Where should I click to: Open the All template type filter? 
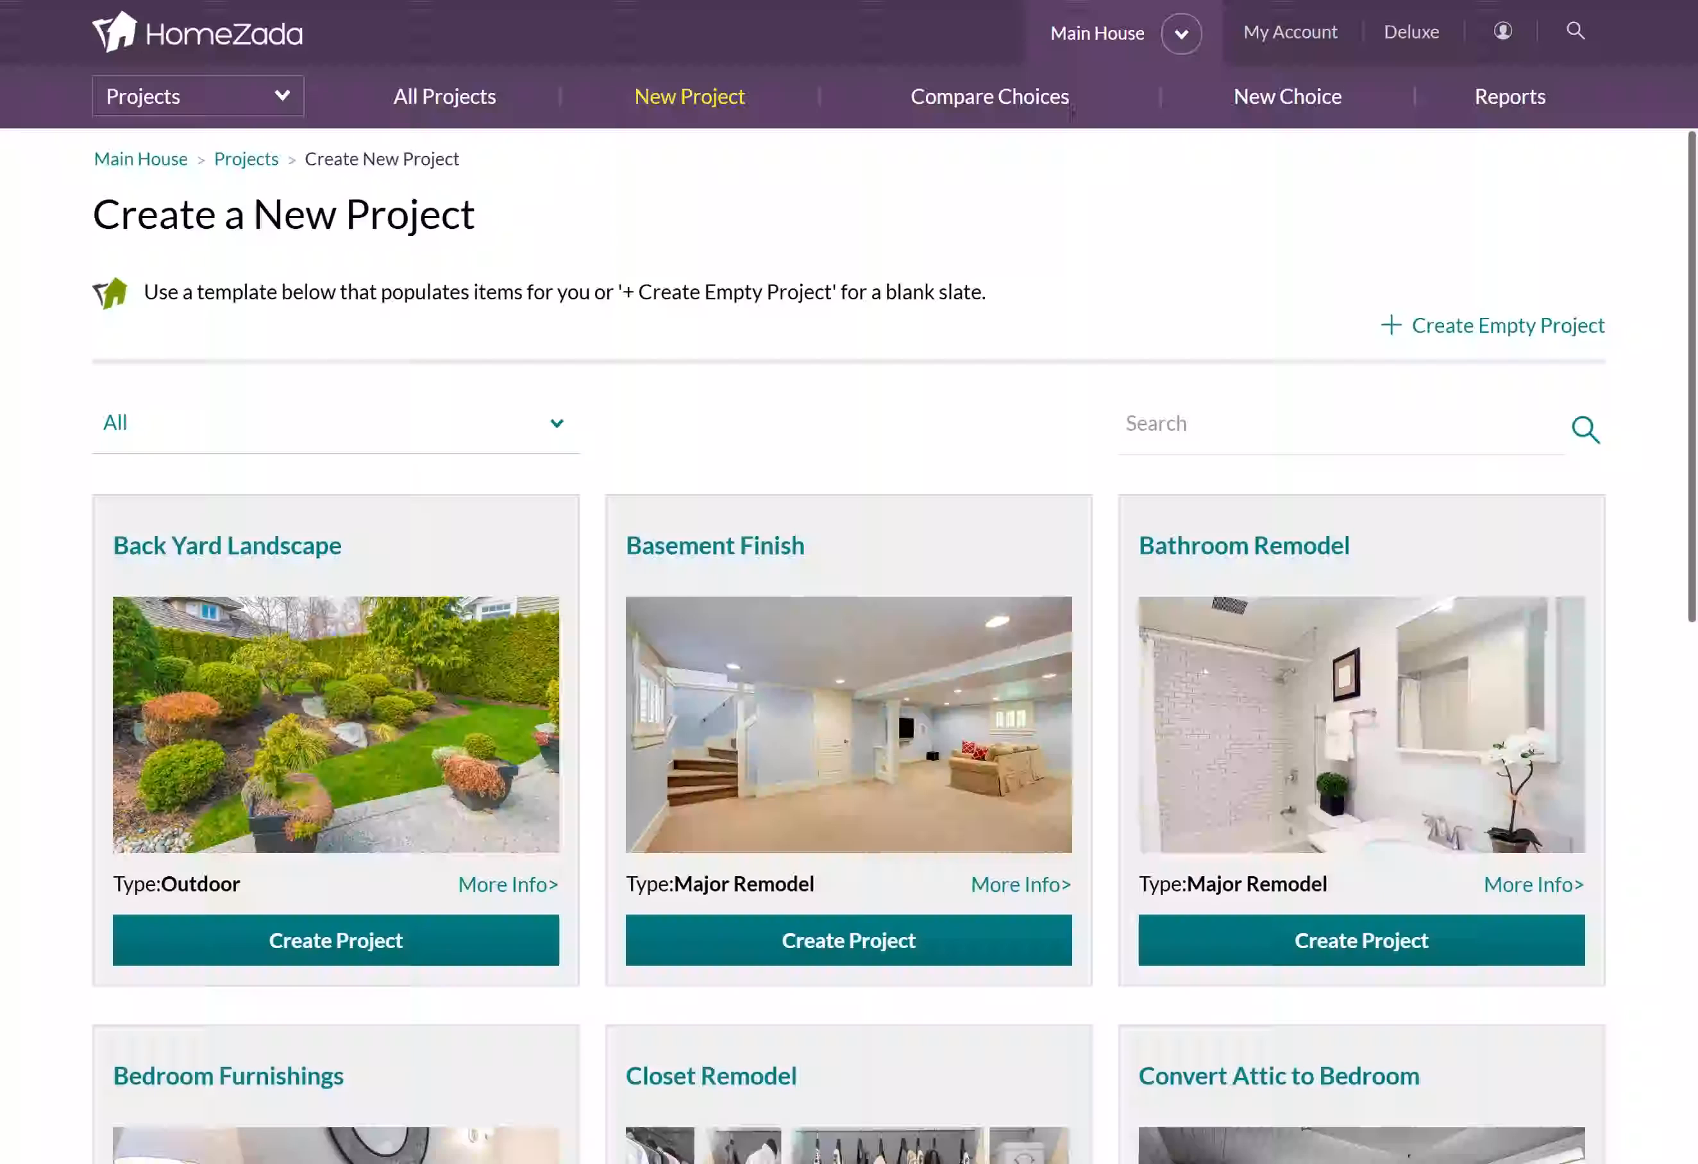[x=336, y=424]
